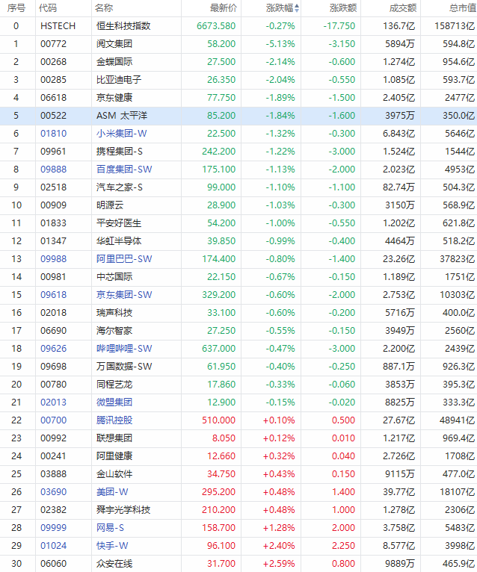Sort by the 成交额 column header

point(403,8)
